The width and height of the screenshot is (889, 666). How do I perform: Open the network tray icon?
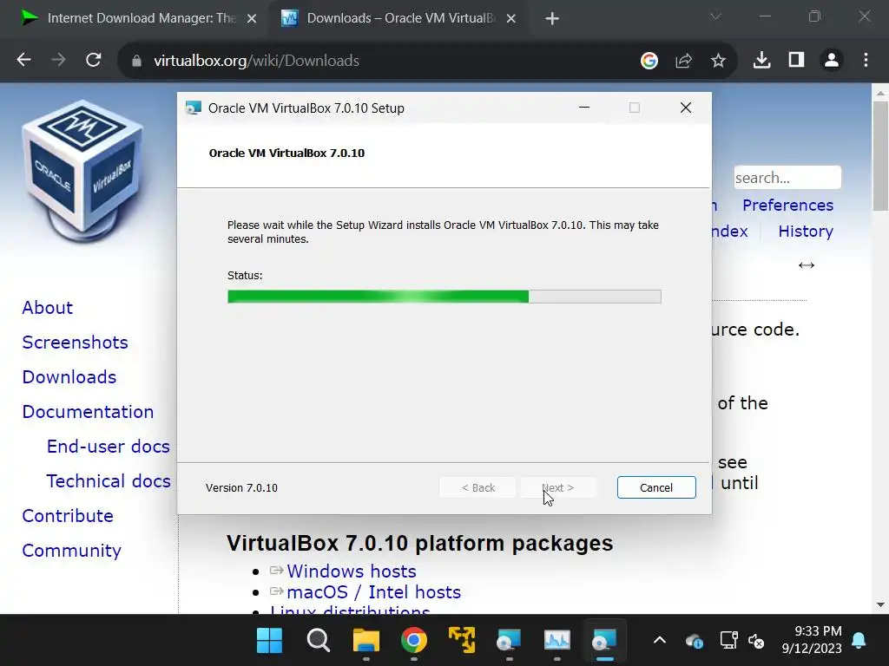coord(728,641)
